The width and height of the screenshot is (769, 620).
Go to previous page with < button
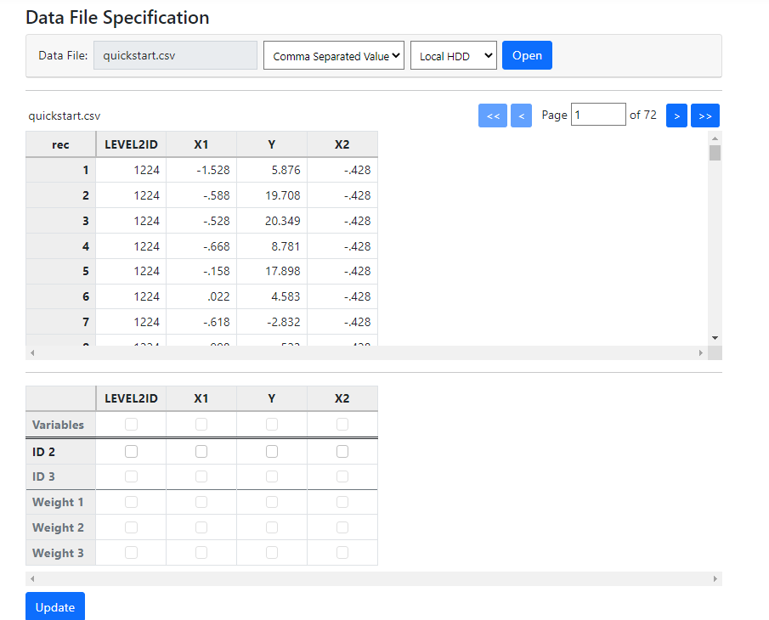522,116
